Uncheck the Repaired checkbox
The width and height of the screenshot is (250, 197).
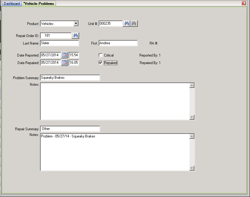point(100,63)
